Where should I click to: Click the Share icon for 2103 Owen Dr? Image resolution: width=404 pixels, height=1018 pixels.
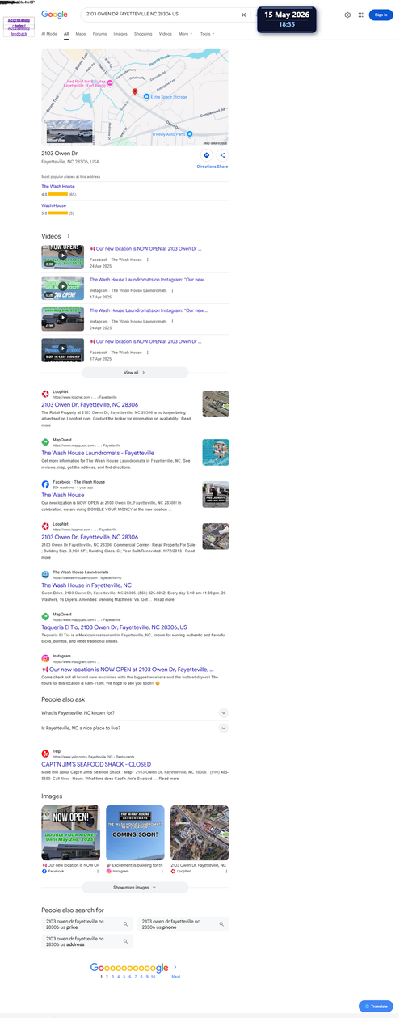(x=223, y=155)
